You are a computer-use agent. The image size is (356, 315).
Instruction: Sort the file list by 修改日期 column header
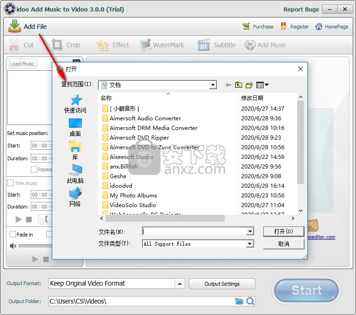tap(268, 98)
